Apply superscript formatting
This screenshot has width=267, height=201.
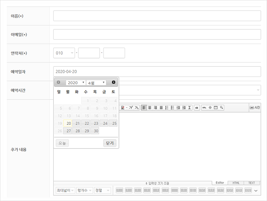pos(131,107)
